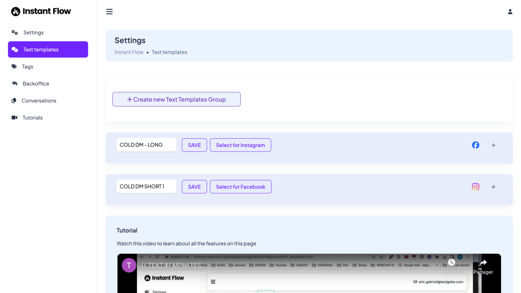
Task: Edit the COLD DM SHORT 1 name field
Action: [146, 187]
